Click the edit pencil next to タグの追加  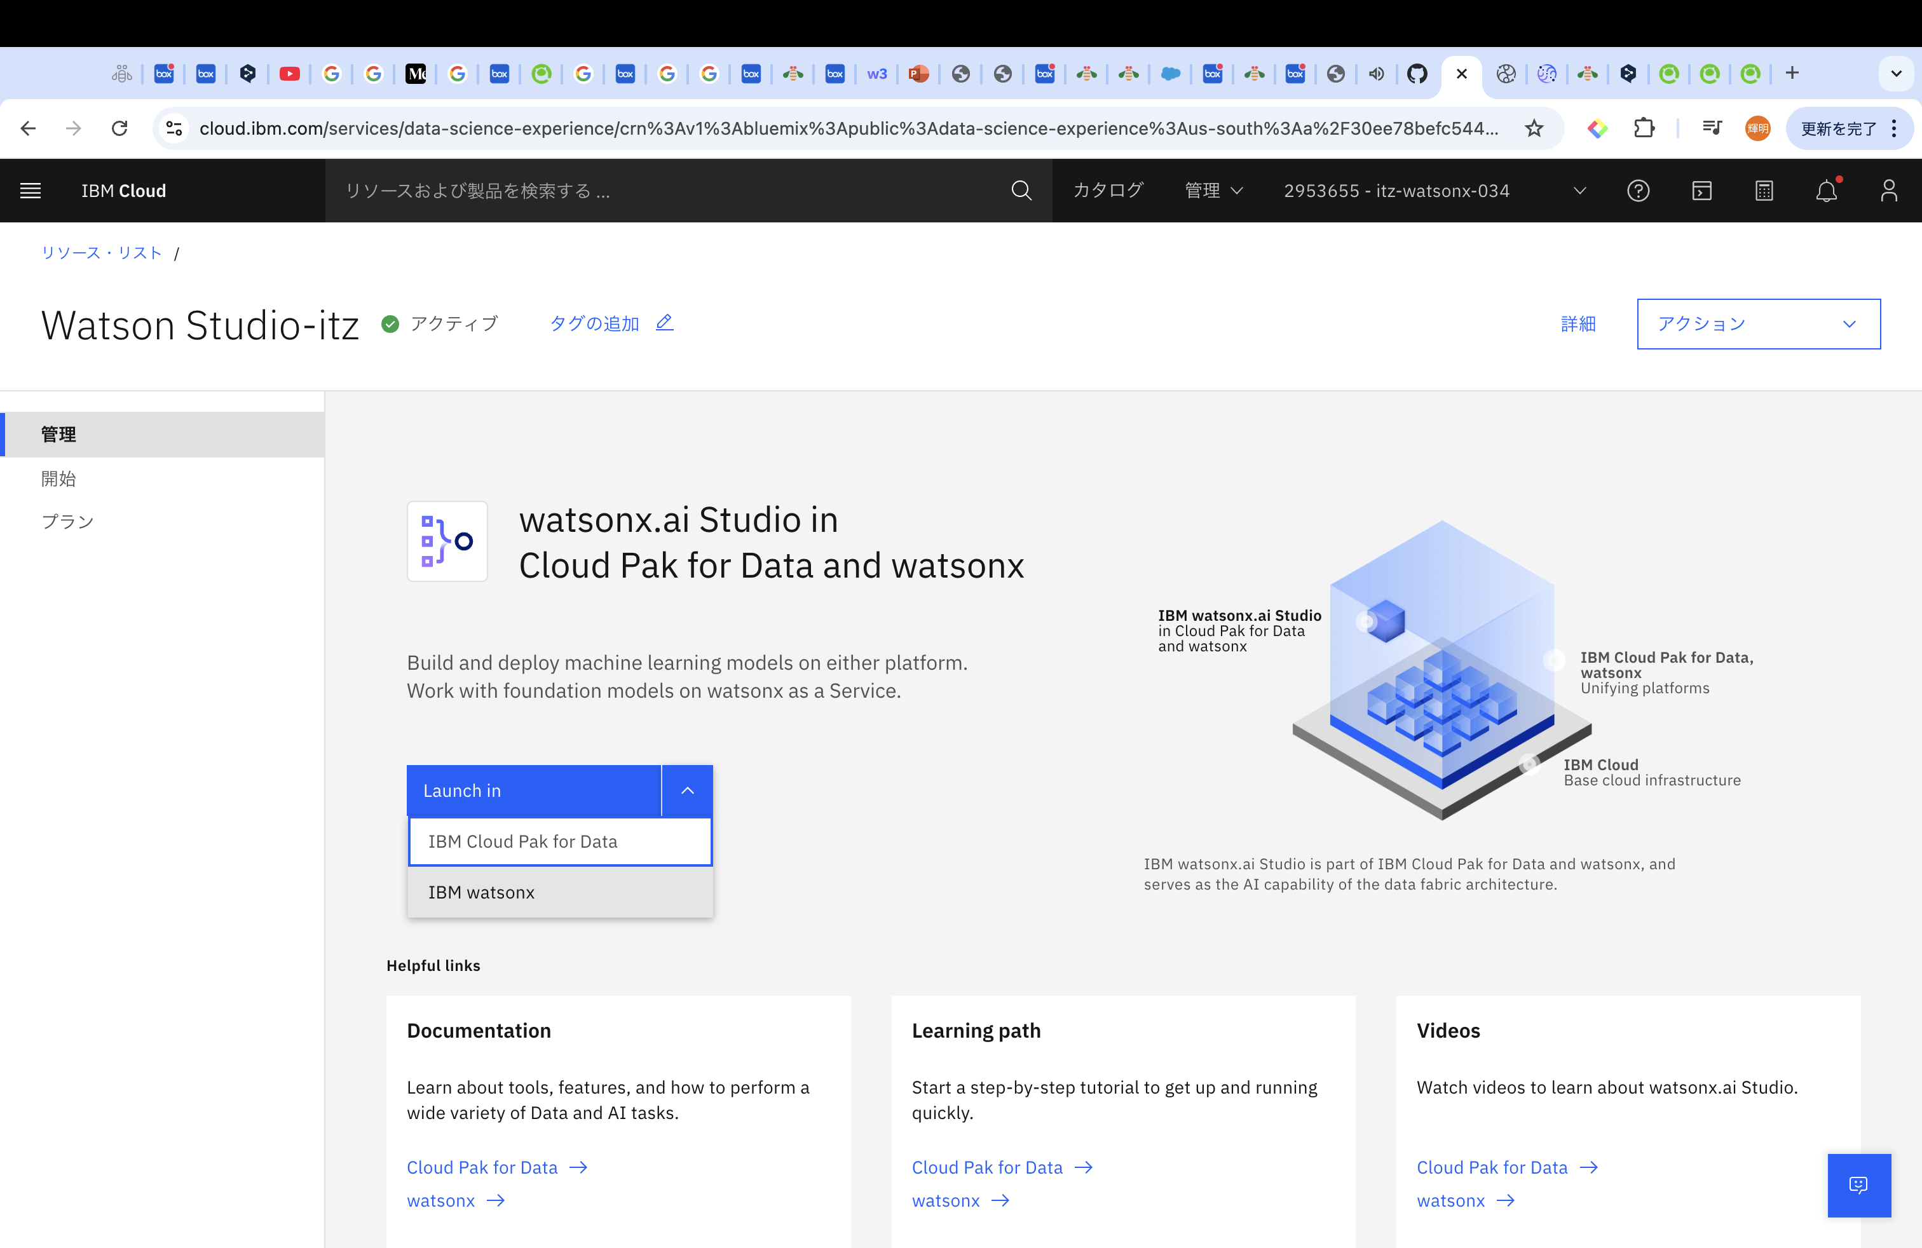pyautogui.click(x=664, y=323)
